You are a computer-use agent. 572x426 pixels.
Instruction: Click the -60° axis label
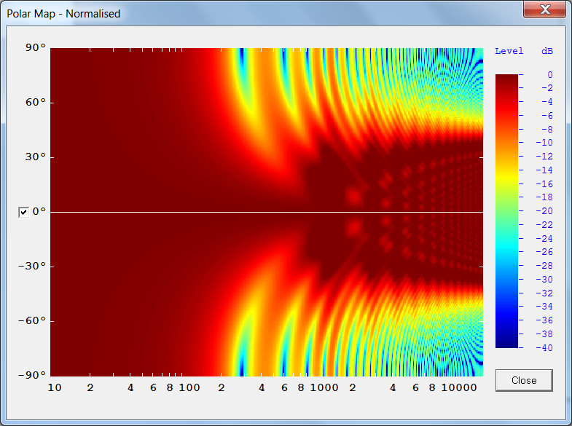click(x=32, y=320)
